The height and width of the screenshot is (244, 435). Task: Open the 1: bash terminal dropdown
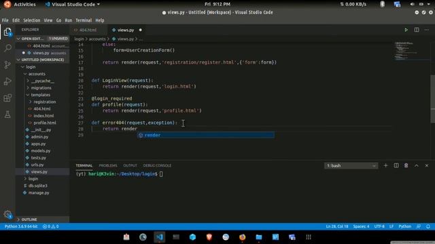tap(351, 165)
